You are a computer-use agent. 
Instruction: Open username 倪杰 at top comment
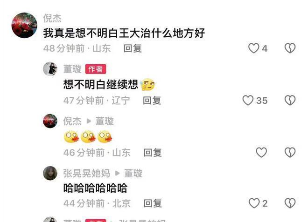click(52, 19)
